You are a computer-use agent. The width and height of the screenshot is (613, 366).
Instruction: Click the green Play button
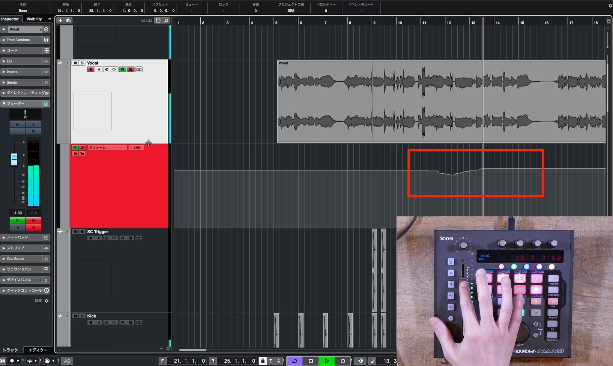coord(327,361)
